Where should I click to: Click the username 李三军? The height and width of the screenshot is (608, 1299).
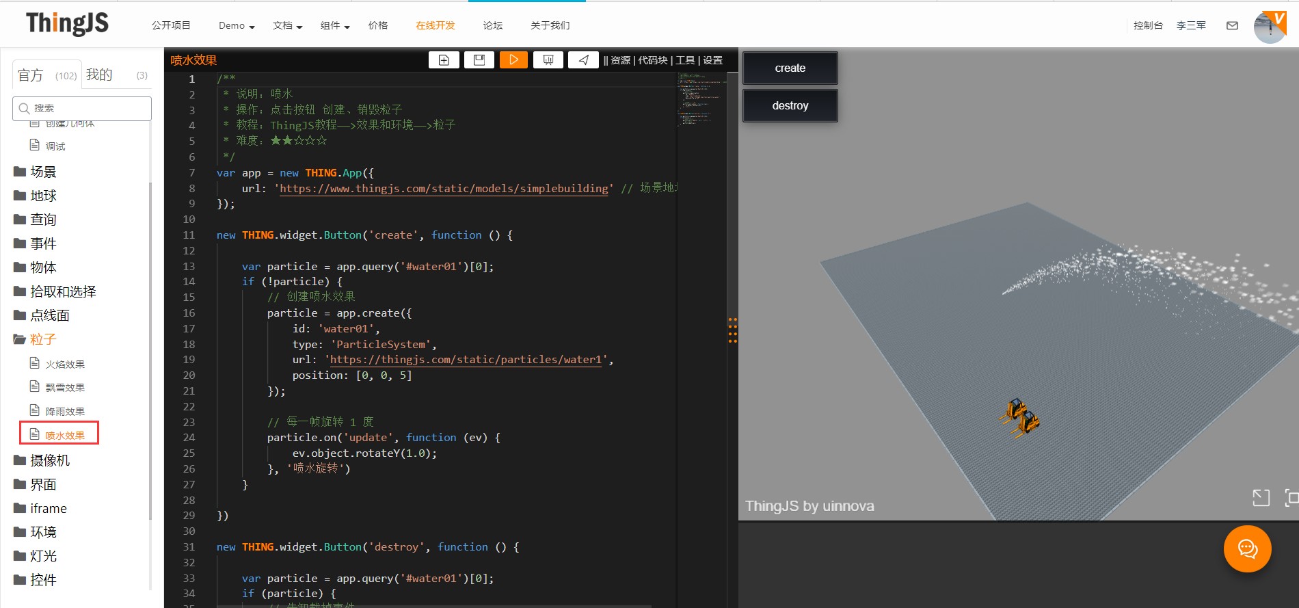click(x=1191, y=25)
